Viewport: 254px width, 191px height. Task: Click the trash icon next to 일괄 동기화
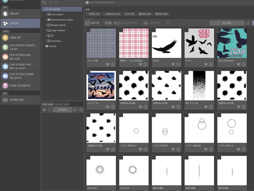click(x=168, y=23)
